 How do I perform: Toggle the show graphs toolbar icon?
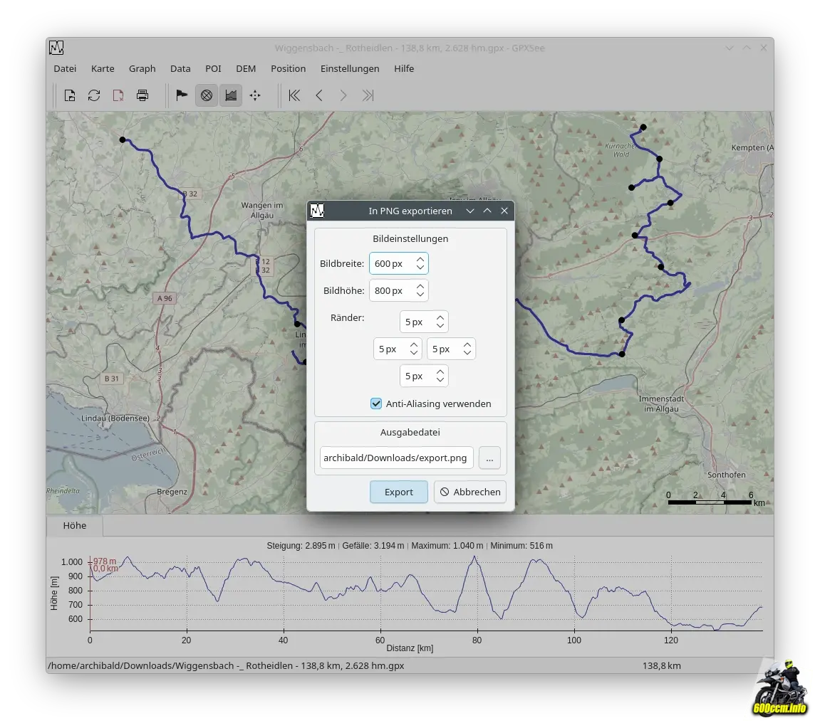(x=231, y=95)
